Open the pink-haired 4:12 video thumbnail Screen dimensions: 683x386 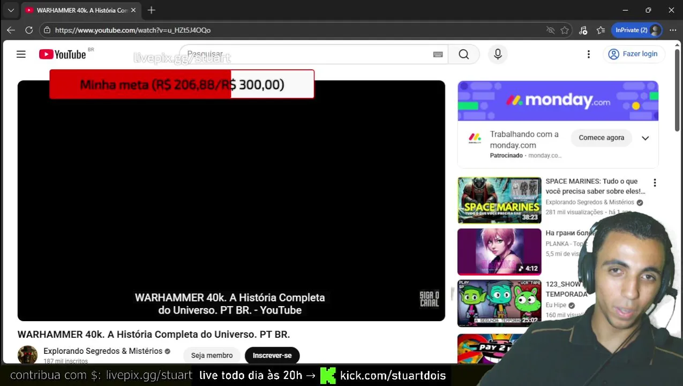(x=499, y=251)
